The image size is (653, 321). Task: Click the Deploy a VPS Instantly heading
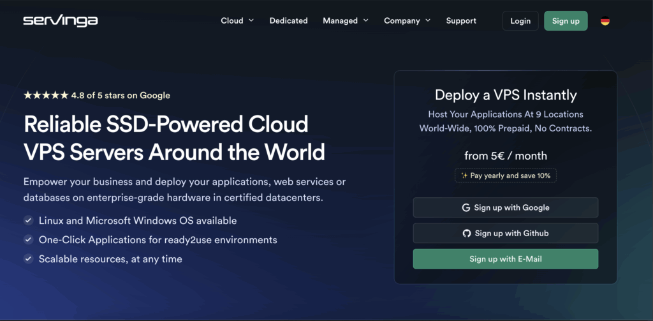coord(506,95)
